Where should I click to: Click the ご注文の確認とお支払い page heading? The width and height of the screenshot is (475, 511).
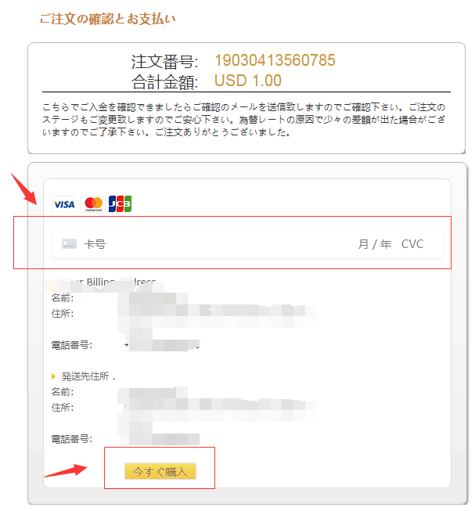tap(107, 19)
